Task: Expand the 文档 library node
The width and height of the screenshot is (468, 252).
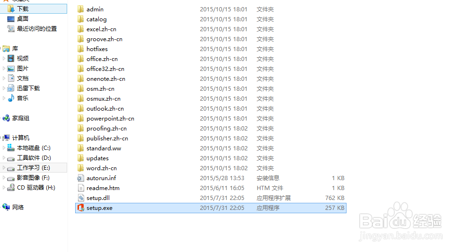Action: click(x=4, y=78)
